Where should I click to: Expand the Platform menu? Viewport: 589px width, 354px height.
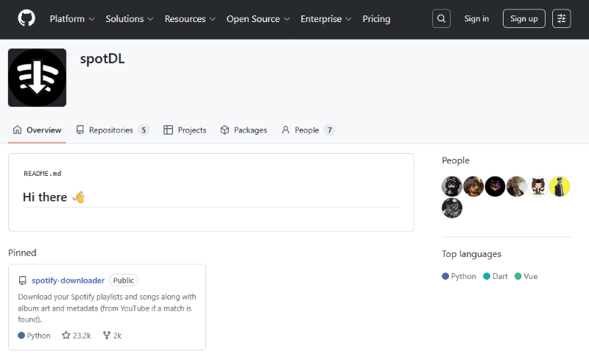(x=71, y=19)
